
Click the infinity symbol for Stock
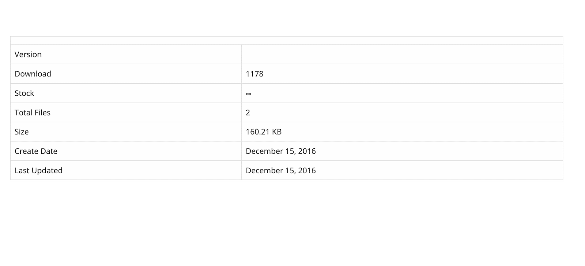coord(249,94)
